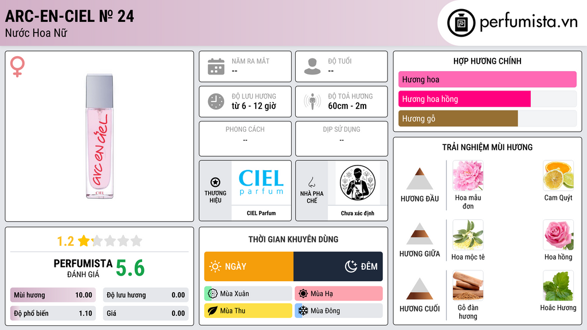Select the Mùa Đông season bar
This screenshot has width=587, height=330.
pos(339,311)
